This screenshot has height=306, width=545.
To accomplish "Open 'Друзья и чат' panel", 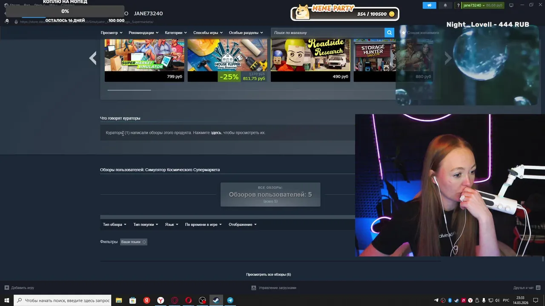I will pyautogui.click(x=527, y=288).
